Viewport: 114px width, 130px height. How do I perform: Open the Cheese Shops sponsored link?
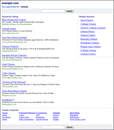[9, 29]
